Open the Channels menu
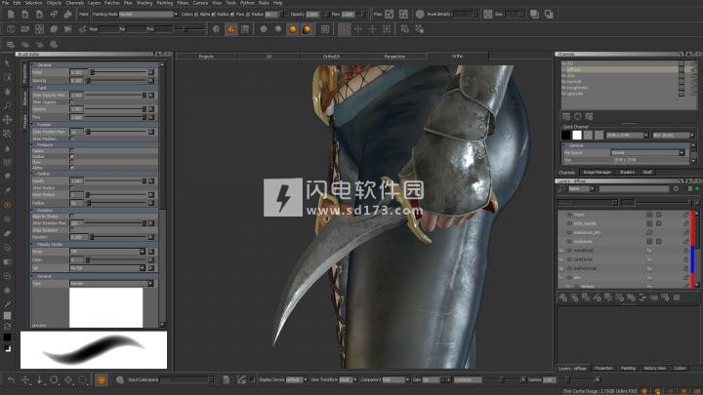The height and width of the screenshot is (395, 703). point(75,3)
